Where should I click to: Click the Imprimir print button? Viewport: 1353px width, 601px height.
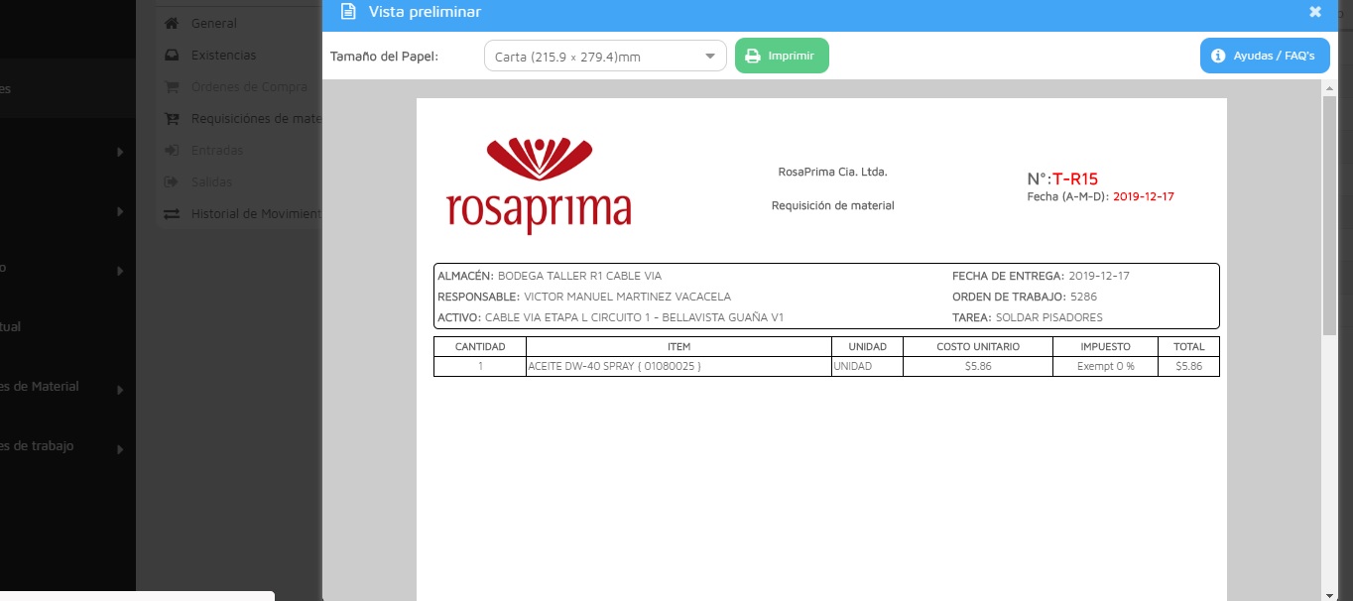pos(782,56)
